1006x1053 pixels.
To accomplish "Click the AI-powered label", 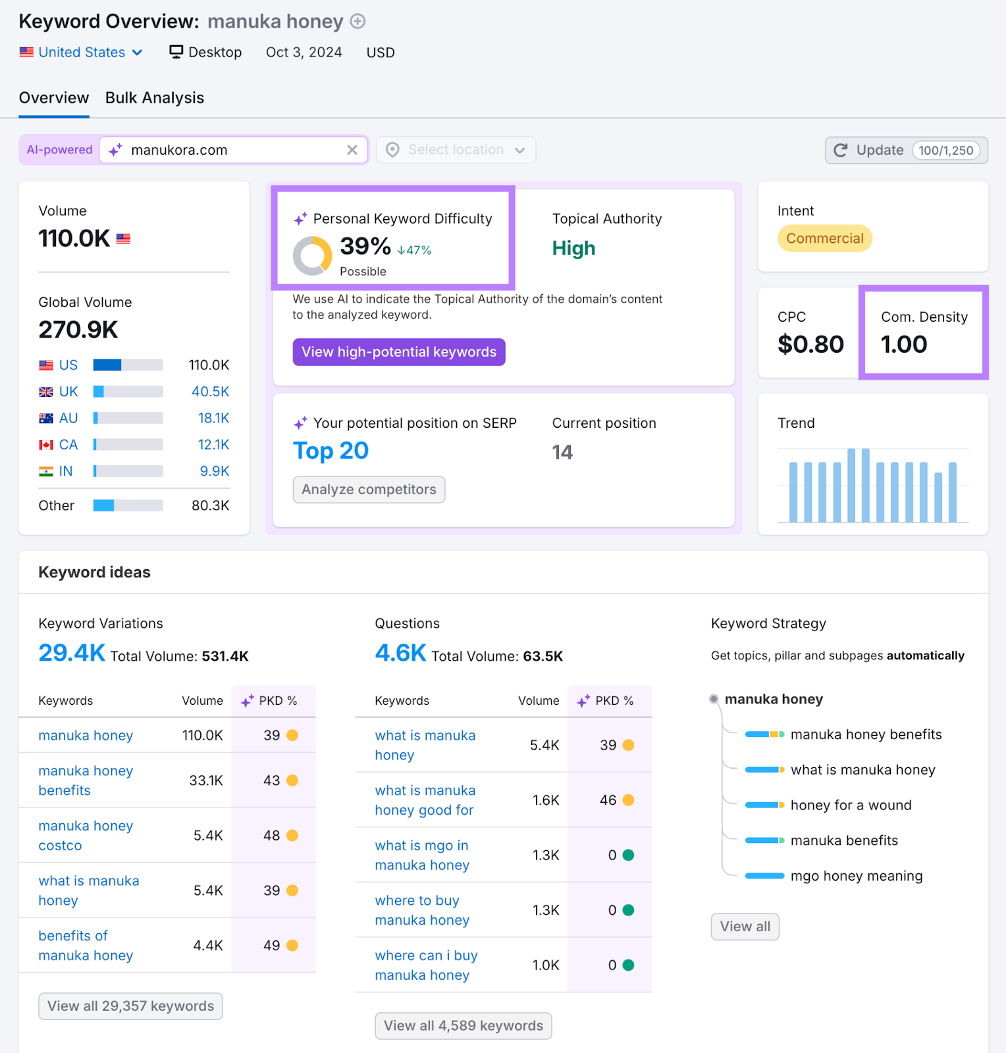I will pos(59,150).
